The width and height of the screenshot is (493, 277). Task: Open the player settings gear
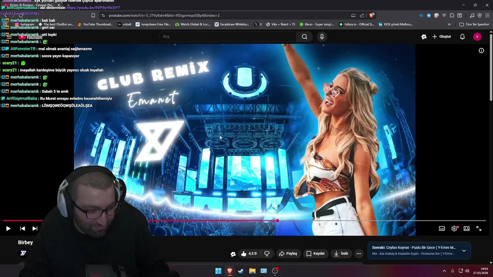click(x=454, y=229)
